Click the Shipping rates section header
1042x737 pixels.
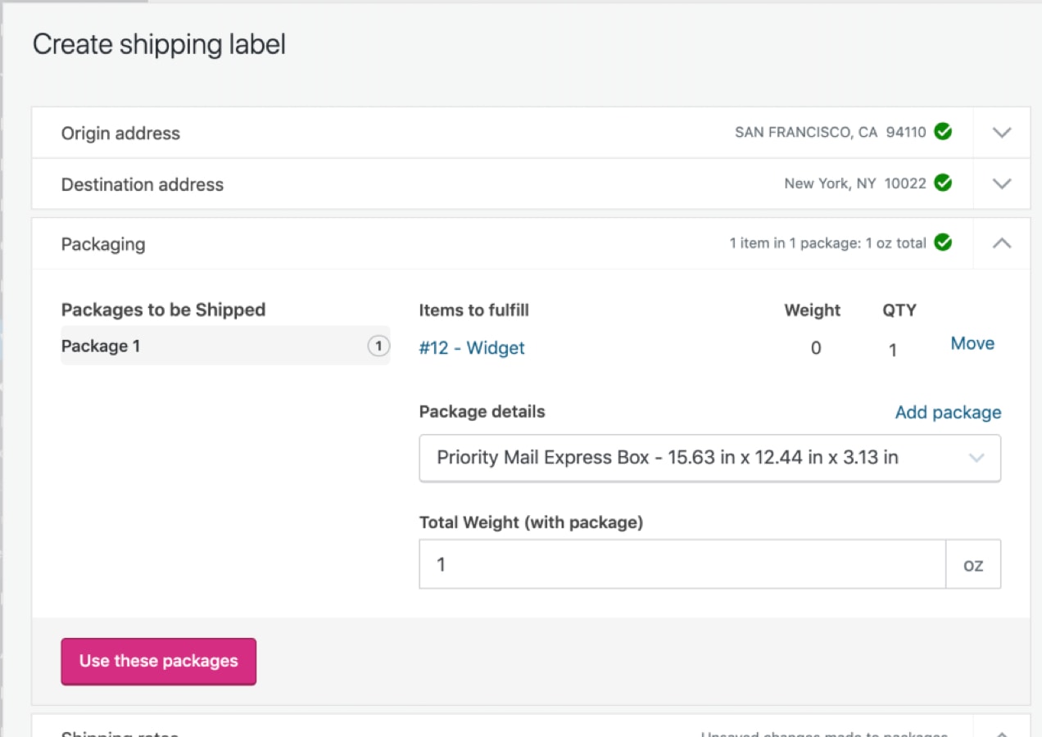pyautogui.click(x=120, y=732)
